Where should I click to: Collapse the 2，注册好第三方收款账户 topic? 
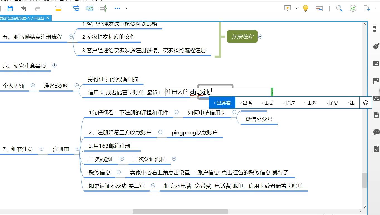(160, 132)
